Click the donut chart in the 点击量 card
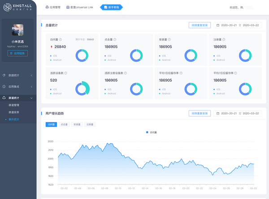 click(136, 55)
